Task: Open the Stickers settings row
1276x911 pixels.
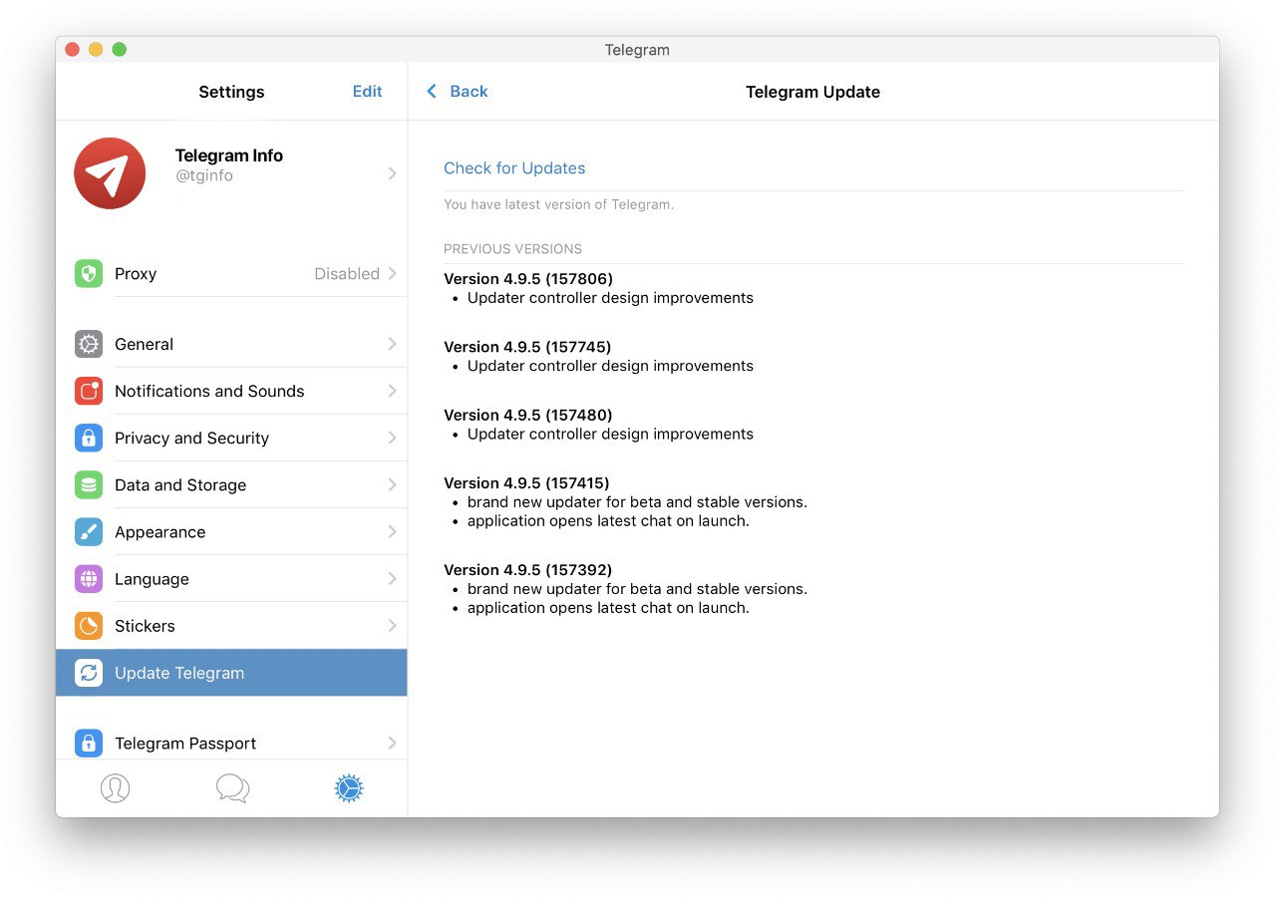Action: tap(231, 626)
